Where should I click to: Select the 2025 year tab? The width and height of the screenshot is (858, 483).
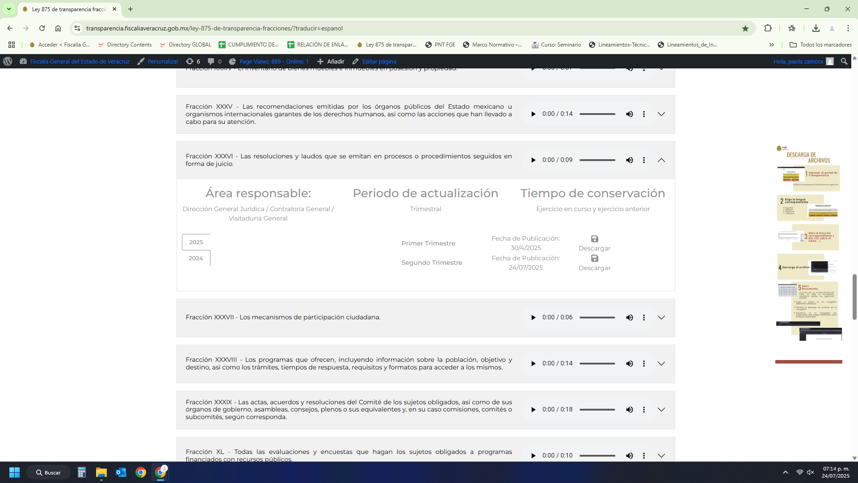[196, 242]
